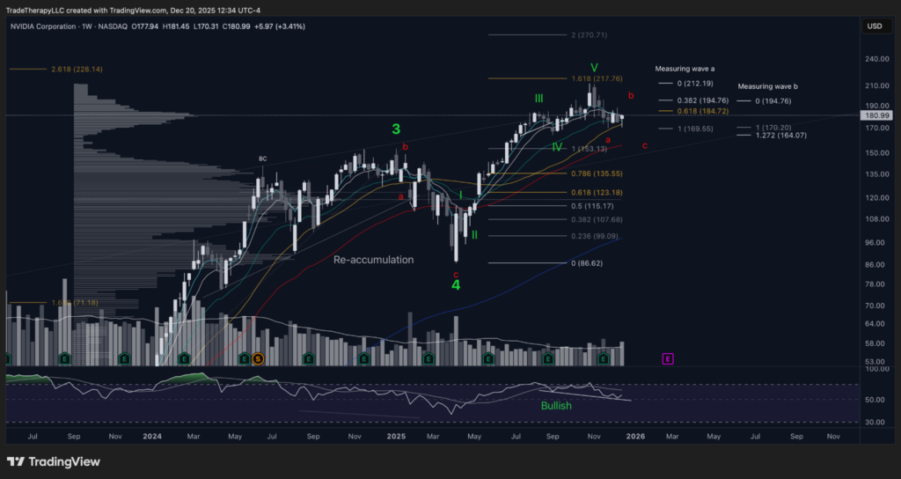Select the Measuring wave b text label
Image resolution: width=901 pixels, height=479 pixels.
tap(767, 86)
